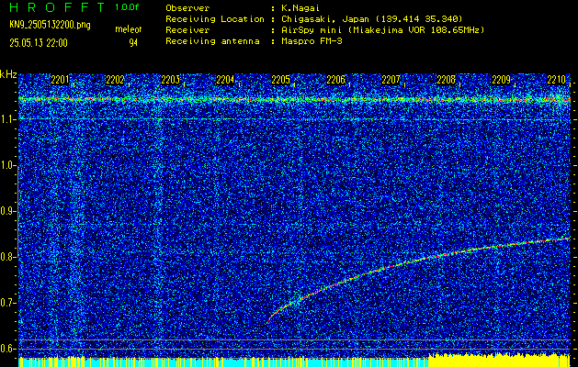Click the Observer label
578x367 pixels.
tap(187, 7)
